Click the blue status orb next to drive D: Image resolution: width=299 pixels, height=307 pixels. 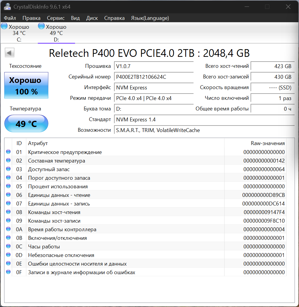[41, 26]
